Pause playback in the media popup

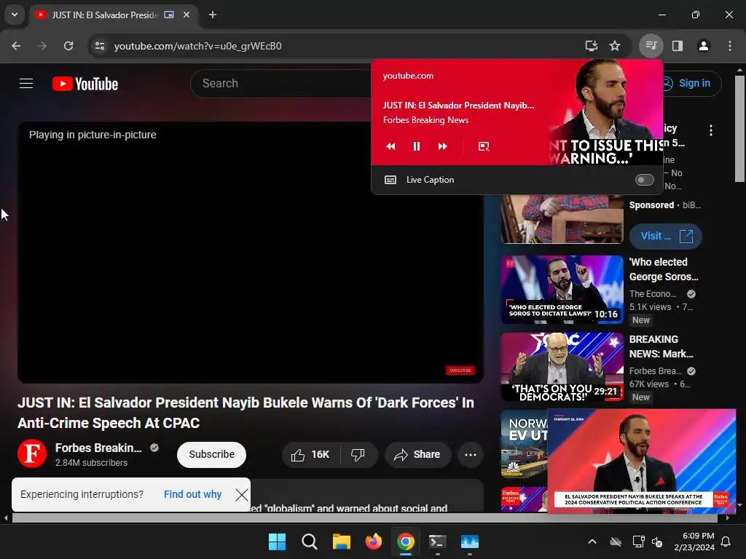pos(417,146)
